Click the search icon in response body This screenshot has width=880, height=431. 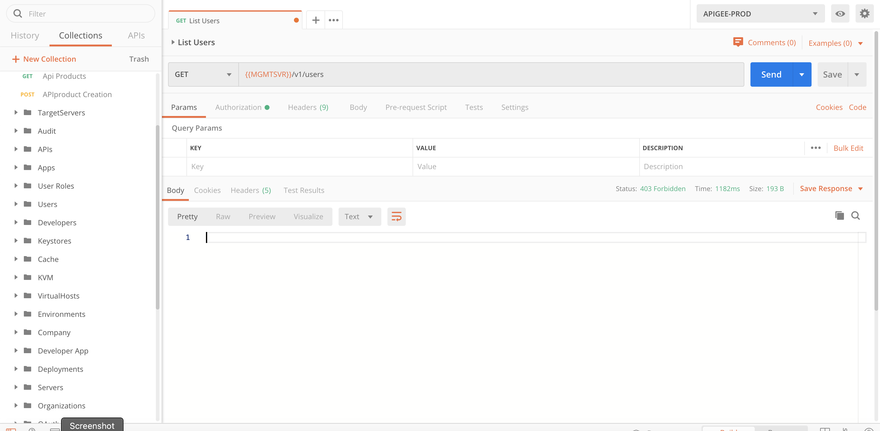(855, 215)
